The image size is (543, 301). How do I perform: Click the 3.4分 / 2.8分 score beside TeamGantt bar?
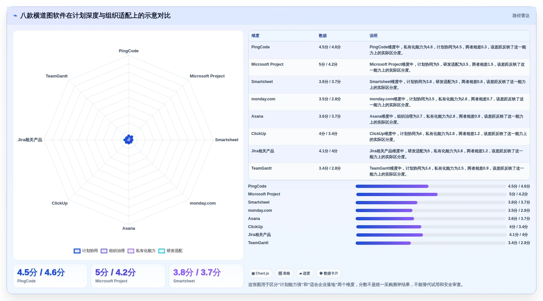[x=519, y=243]
